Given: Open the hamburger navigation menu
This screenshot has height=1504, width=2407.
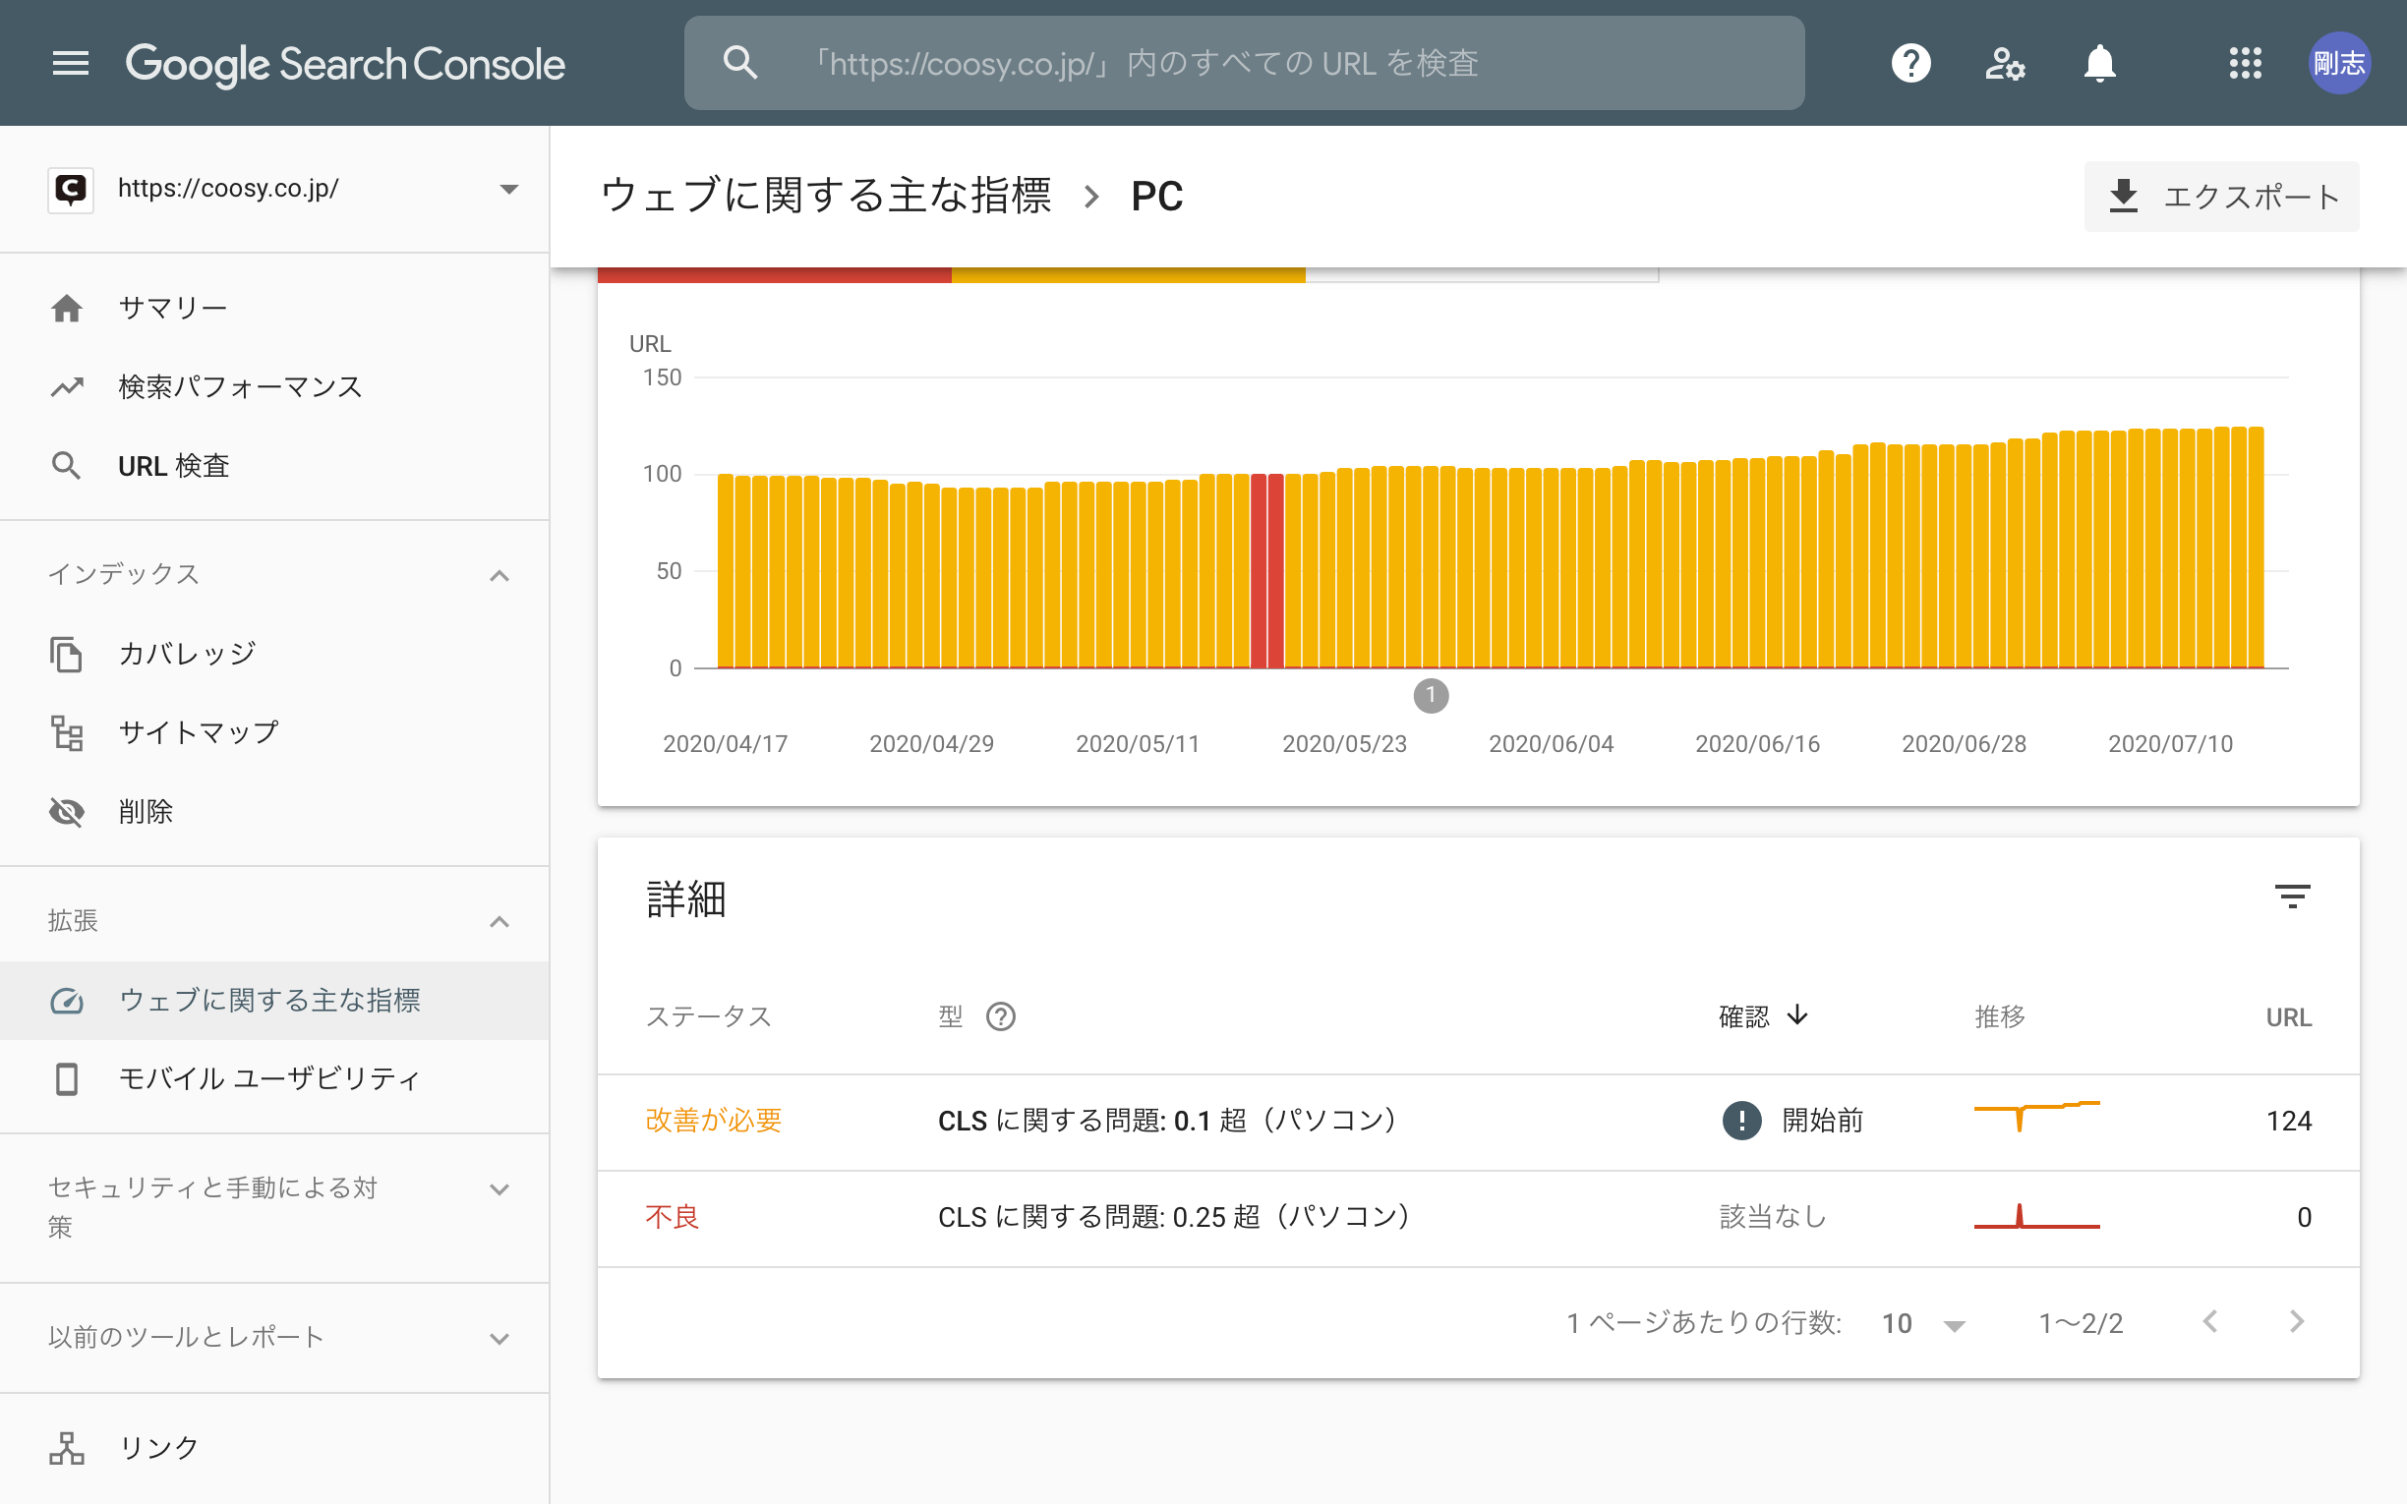Looking at the screenshot, I should [71, 63].
